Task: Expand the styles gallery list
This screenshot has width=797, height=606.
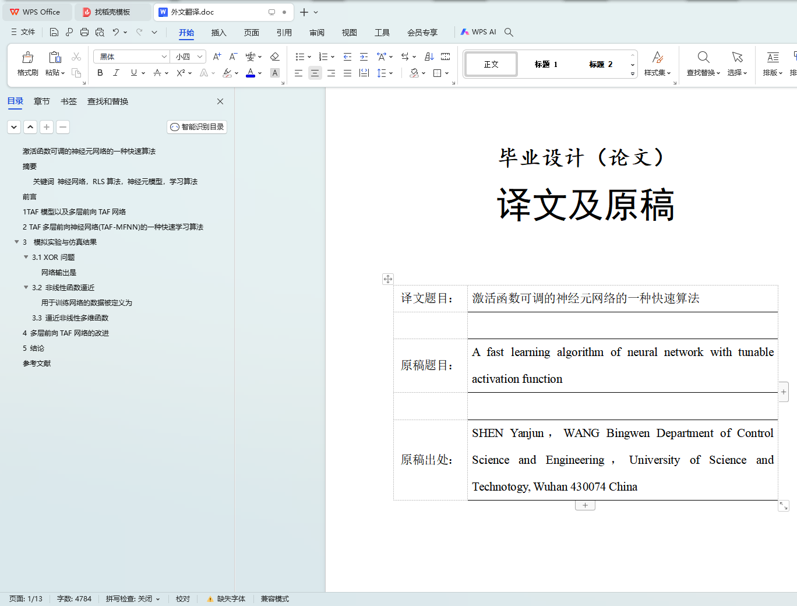Action: point(633,74)
